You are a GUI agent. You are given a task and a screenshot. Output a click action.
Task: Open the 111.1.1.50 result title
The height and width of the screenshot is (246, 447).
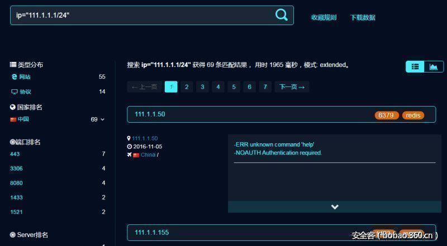click(x=150, y=114)
